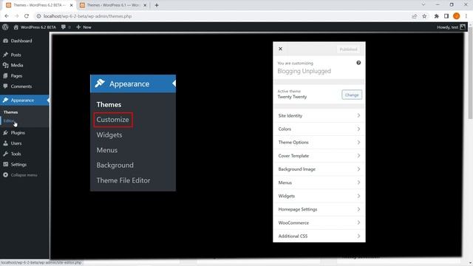The image size is (473, 266).
Task: Open the WordPress logo menu in admin bar
Action: point(5,27)
